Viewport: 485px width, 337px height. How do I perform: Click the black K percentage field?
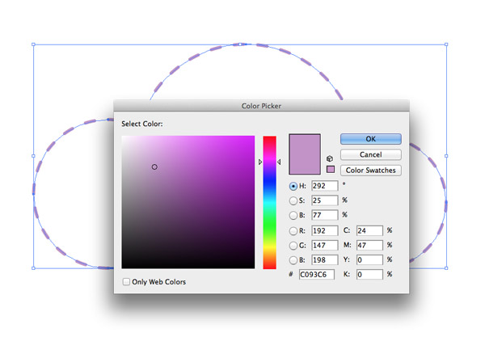(x=369, y=275)
